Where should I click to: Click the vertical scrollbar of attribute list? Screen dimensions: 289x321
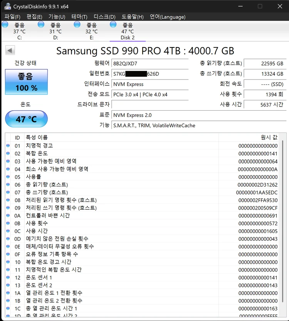point(283,221)
